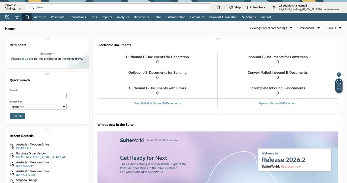
Task: Open the Help question mark icon
Action: point(231,7)
